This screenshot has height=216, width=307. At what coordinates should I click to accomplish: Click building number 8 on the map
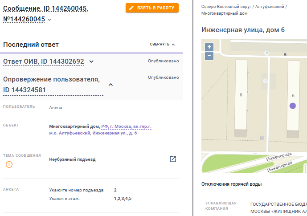pos(241,95)
